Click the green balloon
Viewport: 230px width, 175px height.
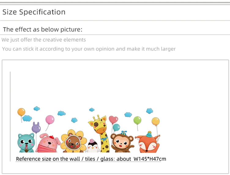click(x=137, y=120)
